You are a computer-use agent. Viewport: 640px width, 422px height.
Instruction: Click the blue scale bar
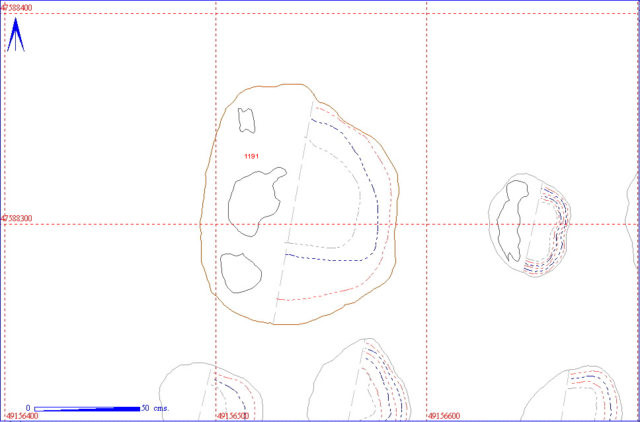coord(87,409)
